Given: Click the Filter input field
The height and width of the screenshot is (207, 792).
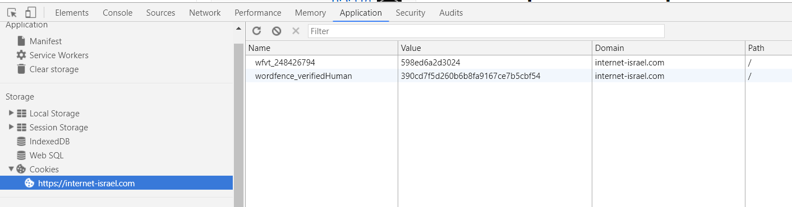Looking at the screenshot, I should [x=486, y=31].
